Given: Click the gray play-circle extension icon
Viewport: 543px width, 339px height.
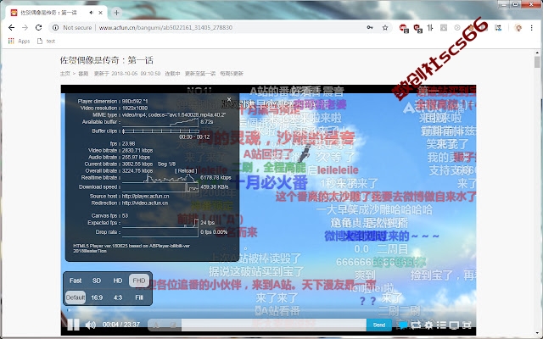Looking at the screenshot, I should [x=457, y=27].
